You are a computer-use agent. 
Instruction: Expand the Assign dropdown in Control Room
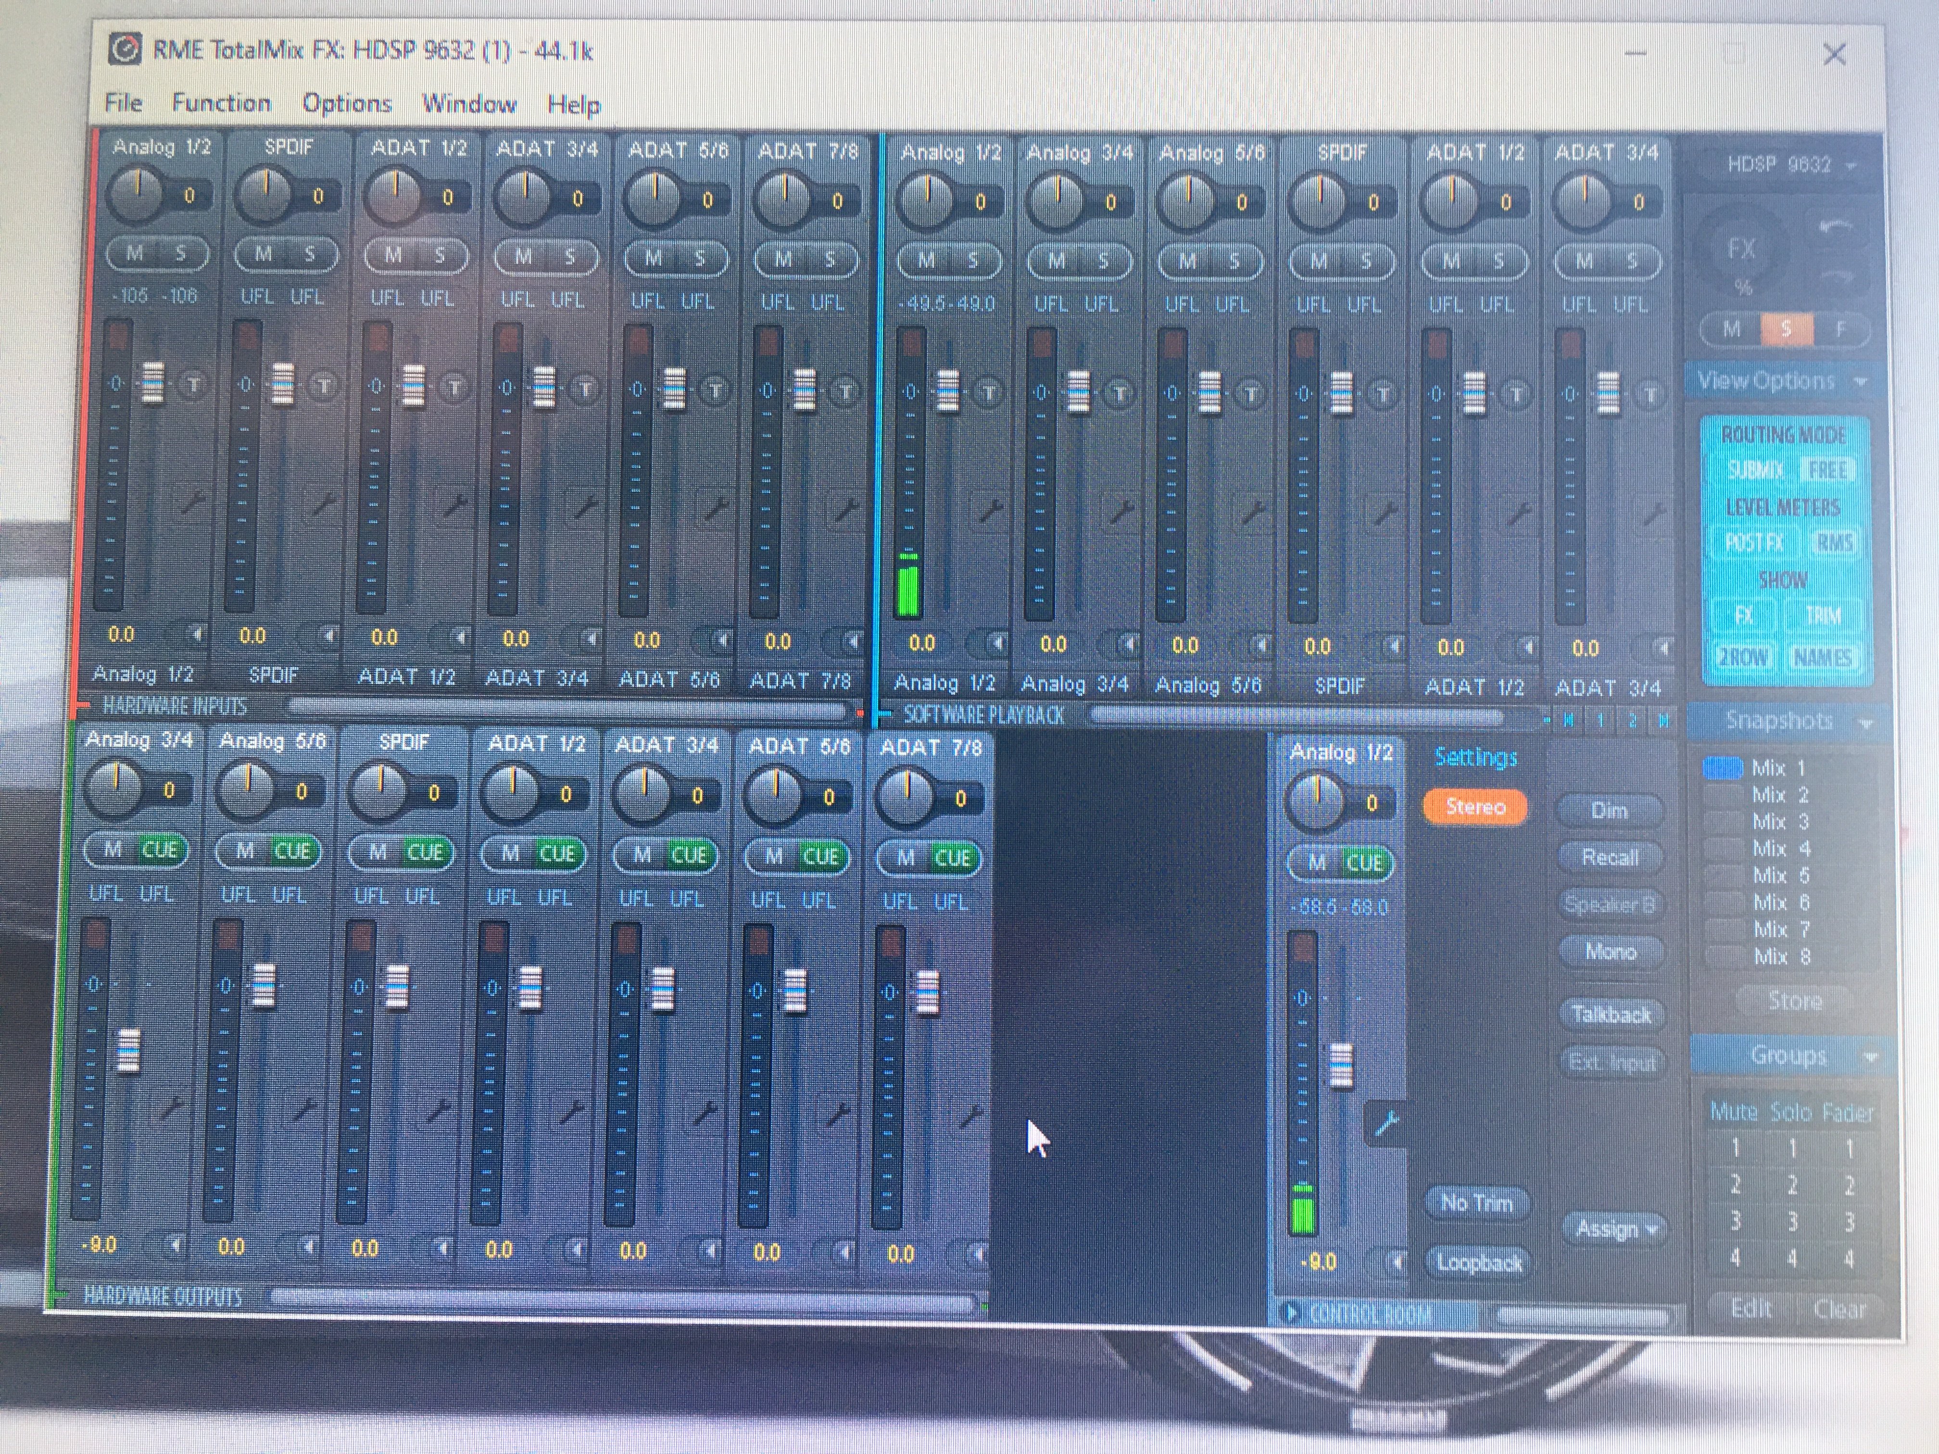[1614, 1229]
